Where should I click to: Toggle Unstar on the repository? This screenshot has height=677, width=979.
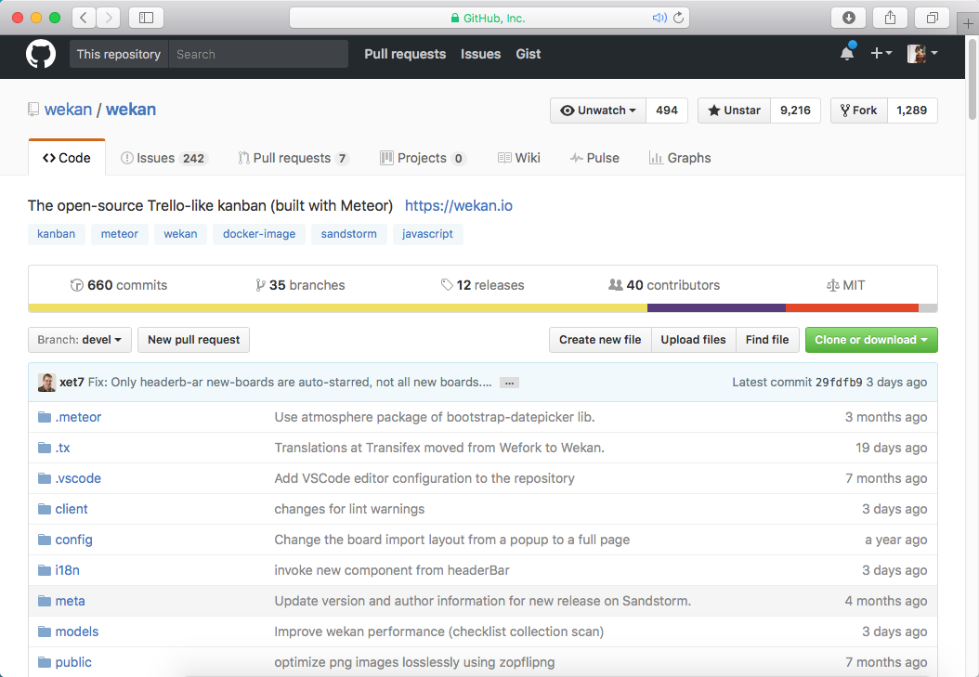[x=734, y=111]
